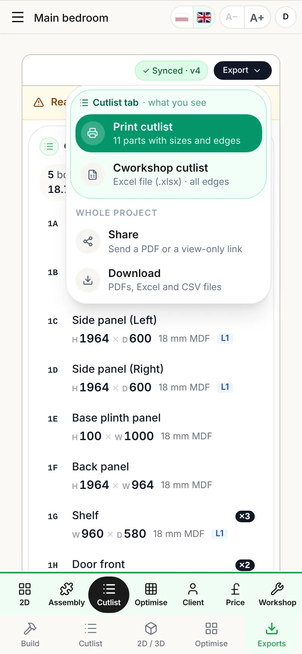Viewport: 302px width, 654px height.
Task: Collapse the Export dropdown
Action: (x=242, y=71)
